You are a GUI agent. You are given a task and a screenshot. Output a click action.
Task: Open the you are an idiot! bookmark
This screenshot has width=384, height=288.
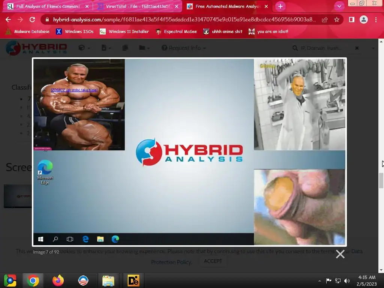[268, 31]
